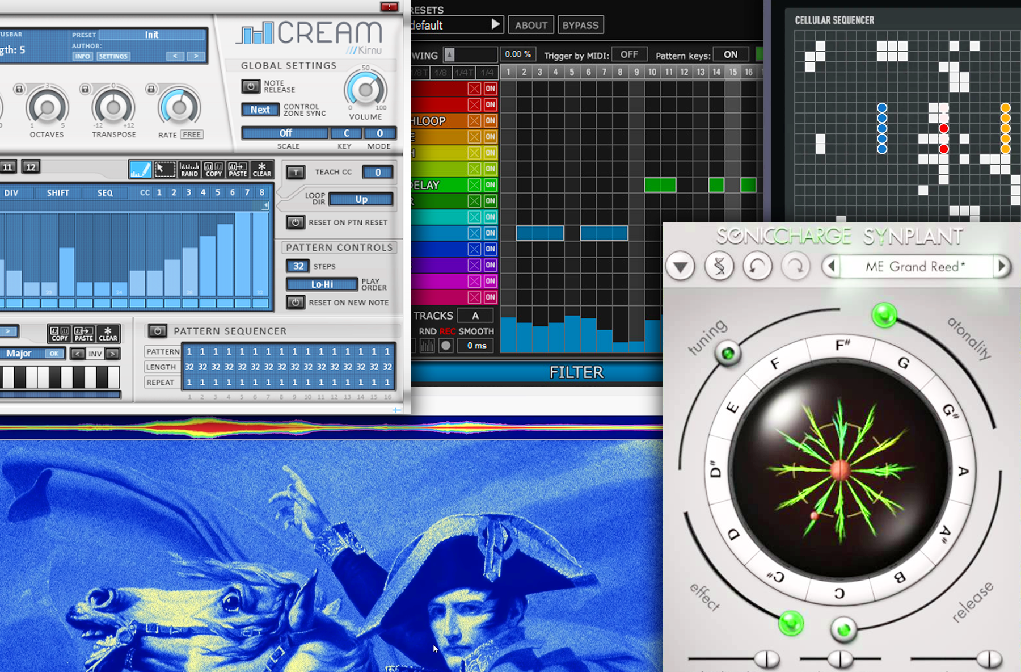The width and height of the screenshot is (1021, 672).
Task: Click the ABOUT button
Action: pos(531,25)
